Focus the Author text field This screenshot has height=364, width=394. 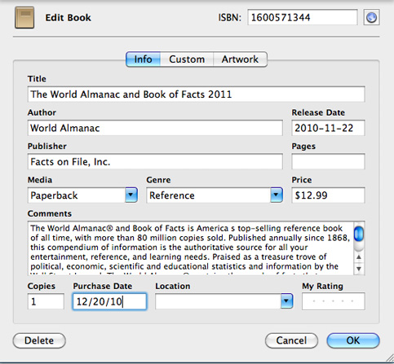coord(155,128)
